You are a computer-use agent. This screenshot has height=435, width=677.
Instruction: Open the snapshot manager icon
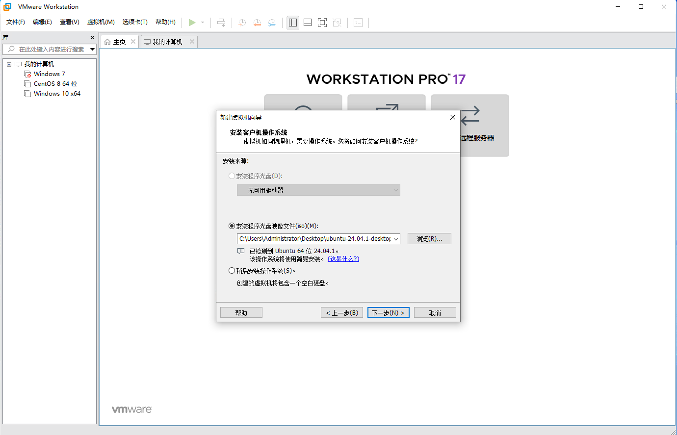point(272,23)
